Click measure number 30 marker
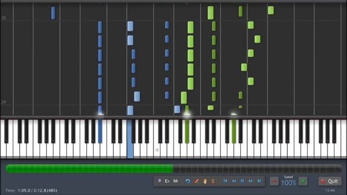 3,18
